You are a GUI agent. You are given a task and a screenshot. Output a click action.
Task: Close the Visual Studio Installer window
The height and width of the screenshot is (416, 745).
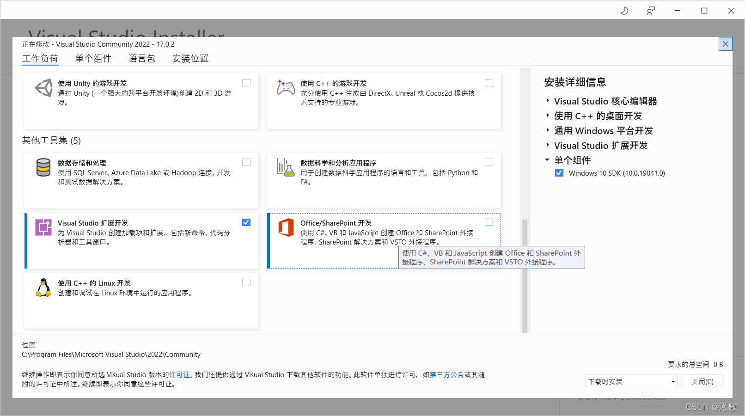point(731,10)
